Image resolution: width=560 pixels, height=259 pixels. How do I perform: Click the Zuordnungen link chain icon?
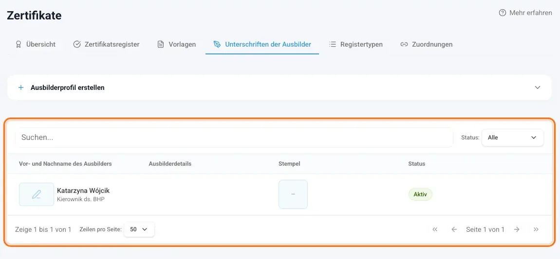click(x=404, y=45)
